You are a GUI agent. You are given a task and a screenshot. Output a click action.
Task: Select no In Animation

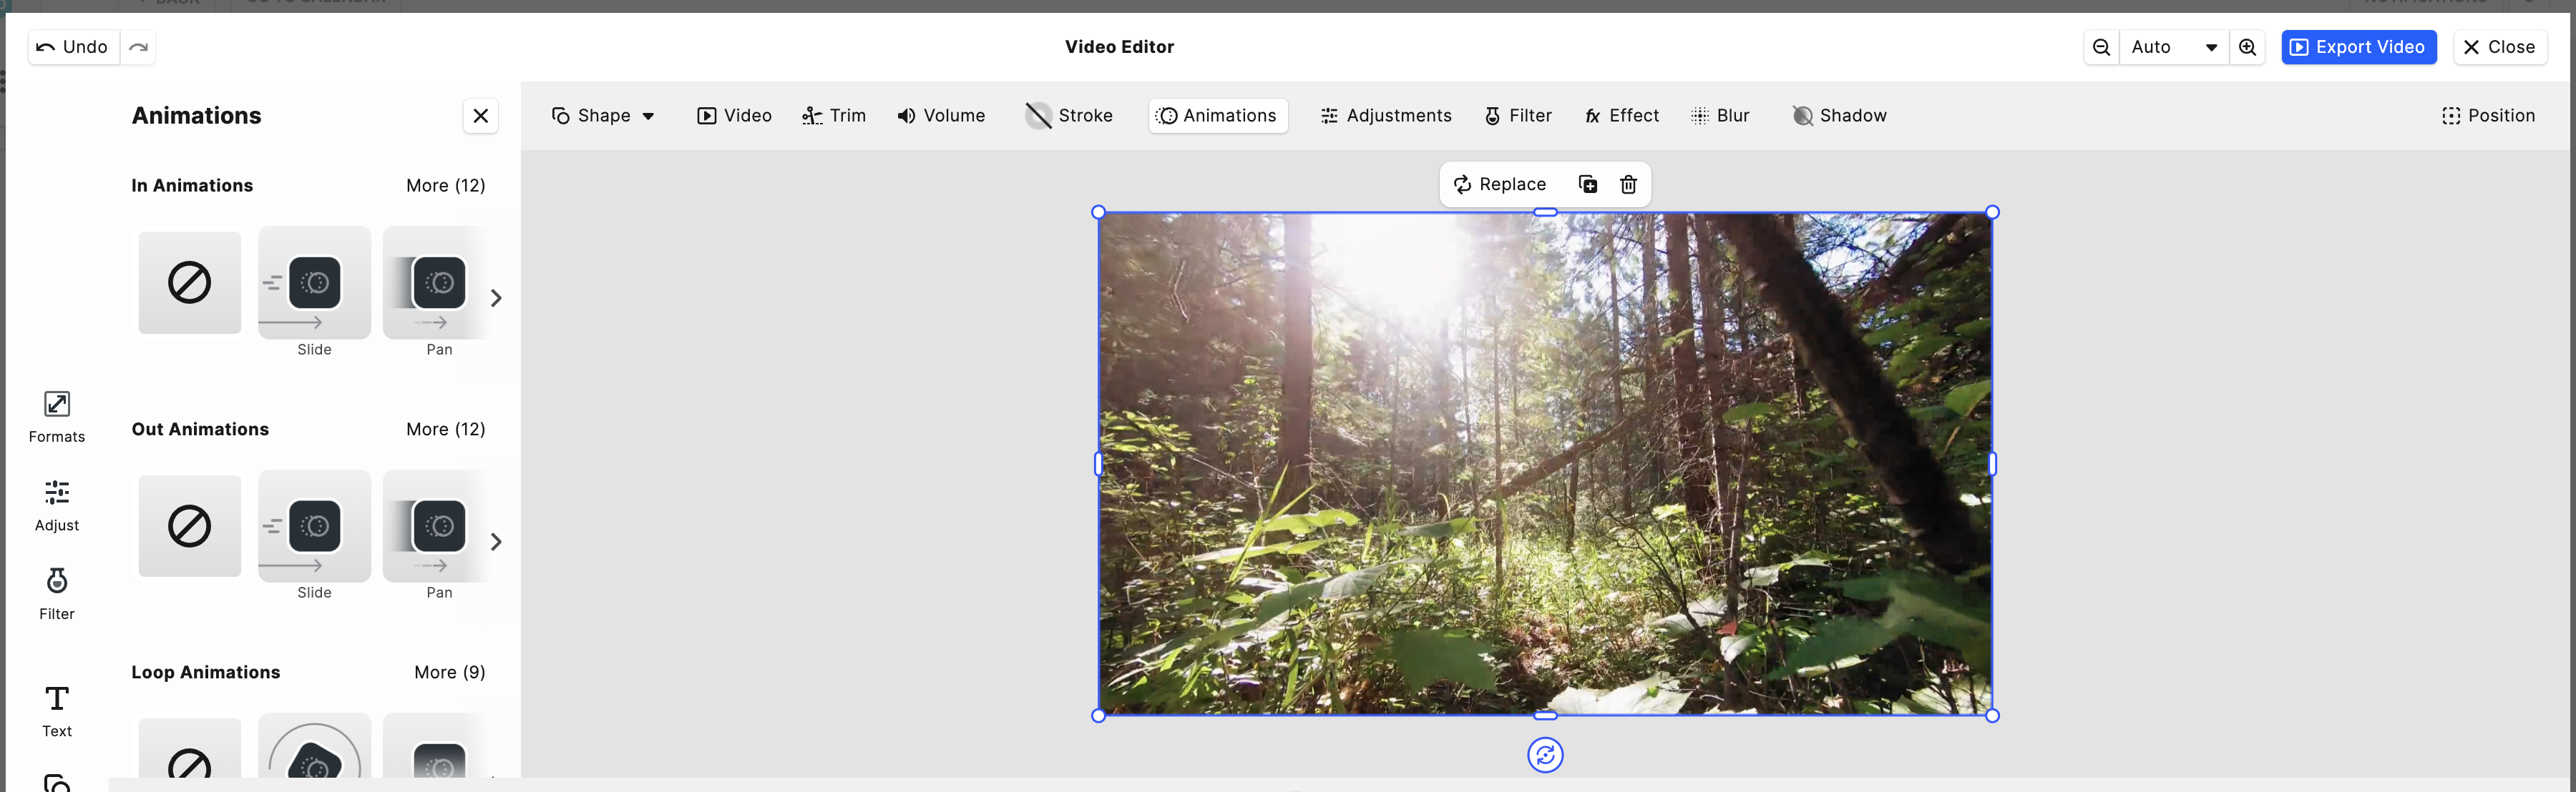coord(190,282)
